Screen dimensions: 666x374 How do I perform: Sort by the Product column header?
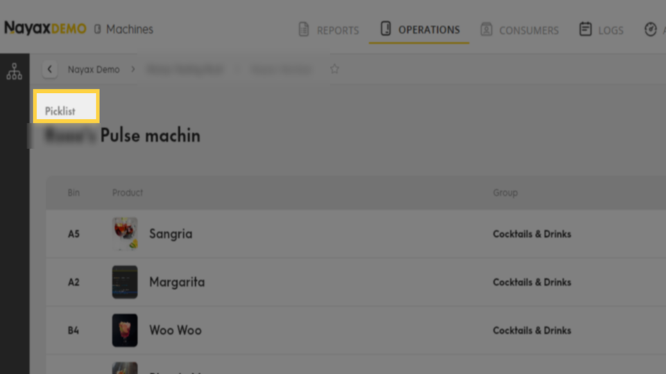128,193
